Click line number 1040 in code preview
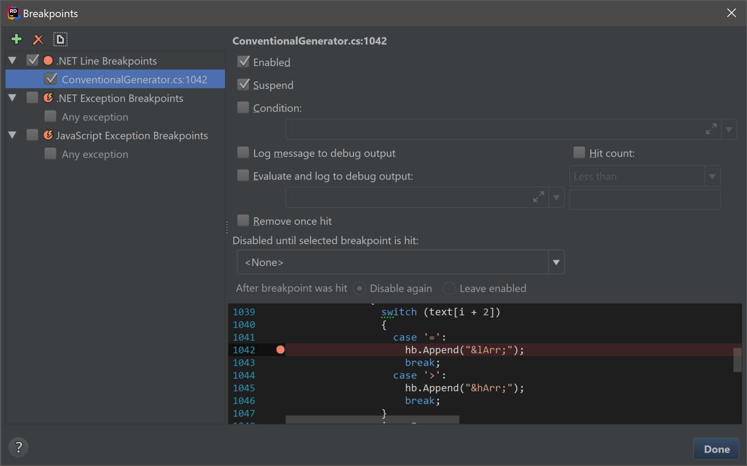The height and width of the screenshot is (466, 747). tap(244, 325)
